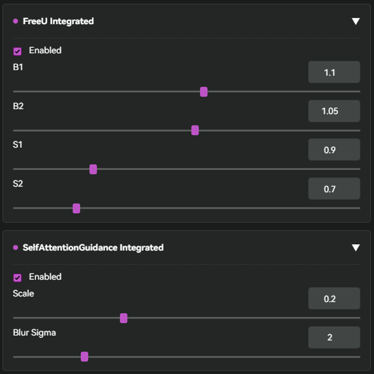
Task: Click the B1 slider handle
Action: [x=204, y=92]
